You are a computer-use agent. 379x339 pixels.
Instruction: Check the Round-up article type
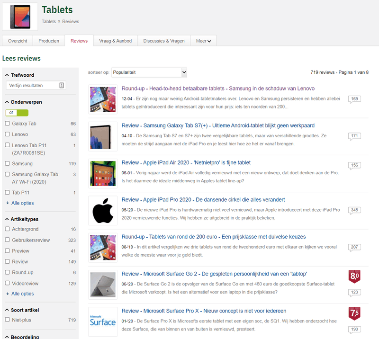pos(8,272)
